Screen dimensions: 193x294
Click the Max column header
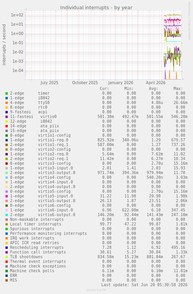click(x=178, y=88)
